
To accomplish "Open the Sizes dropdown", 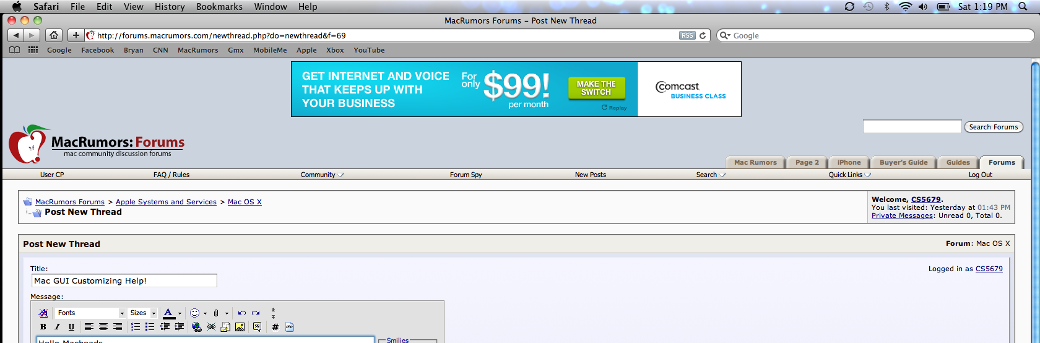I will click(x=143, y=313).
